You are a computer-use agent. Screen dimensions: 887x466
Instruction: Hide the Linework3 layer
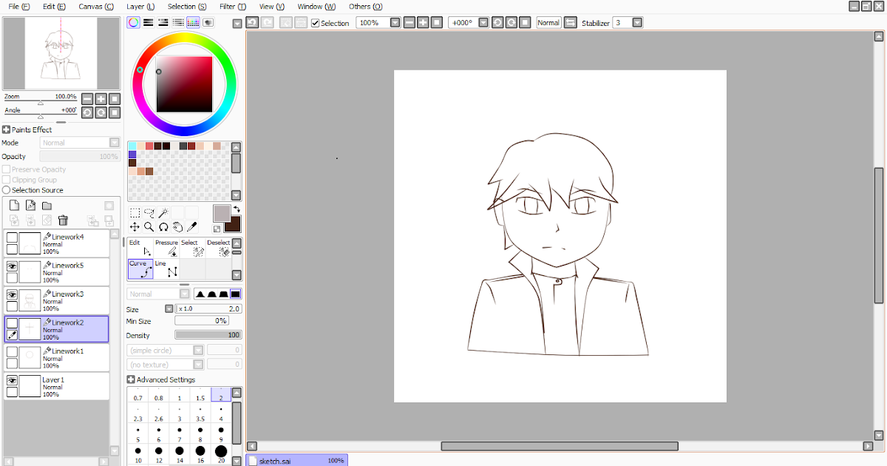[x=12, y=294]
